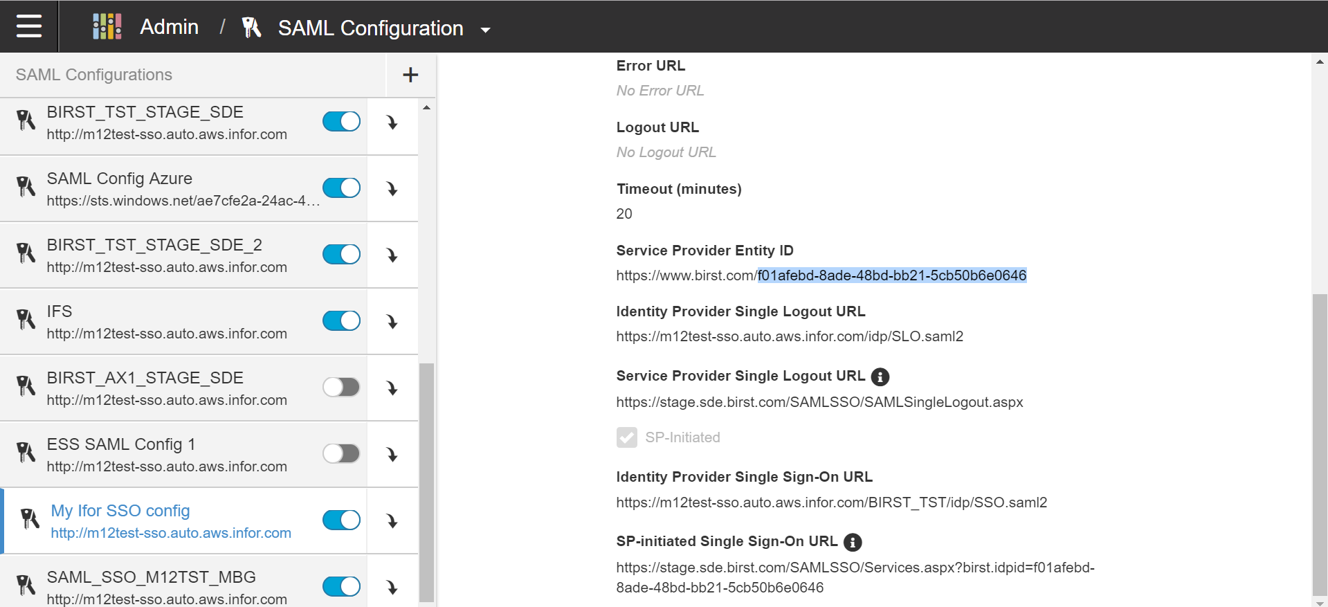
Task: Click keys icon beside BIRST_TST_STAGE_SDE
Action: click(x=26, y=120)
